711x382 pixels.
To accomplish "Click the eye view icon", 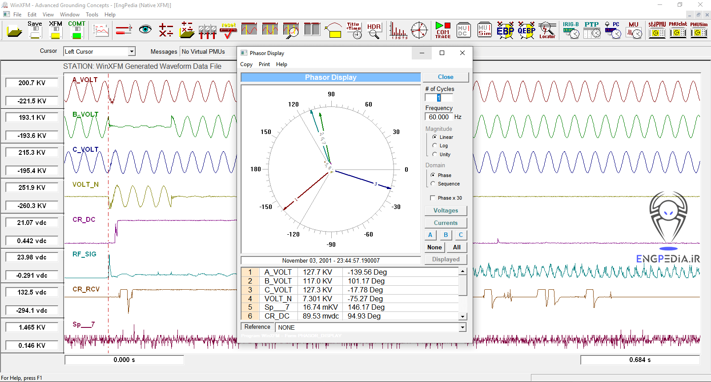I will tap(145, 30).
